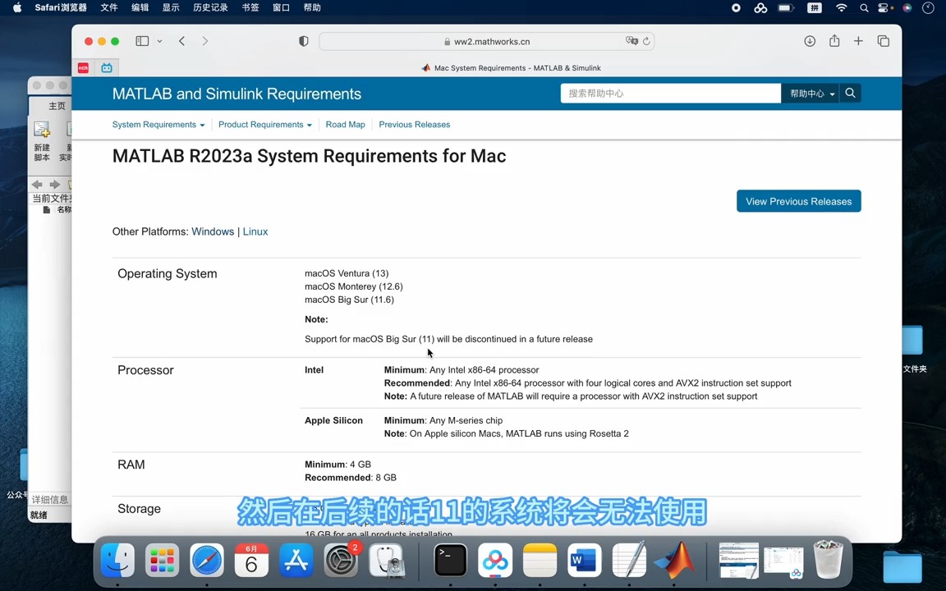The height and width of the screenshot is (591, 946).
Task: Open a new tab with the plus icon
Action: pos(858,41)
